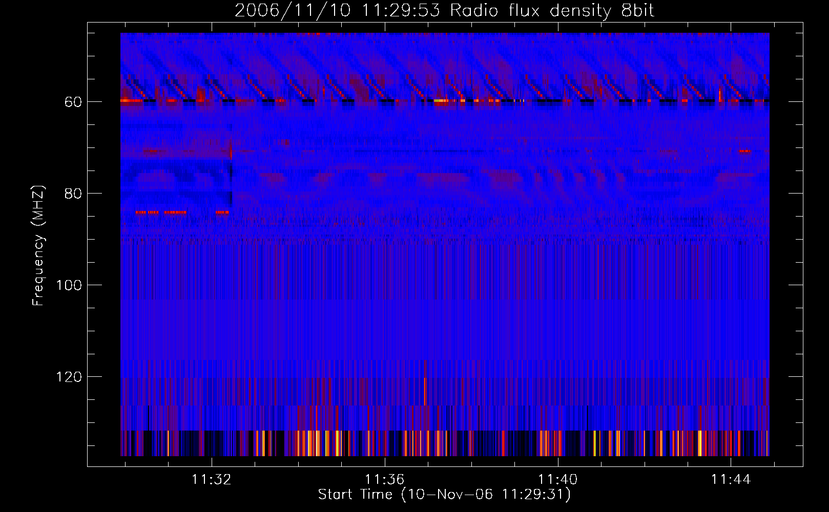Select the 100 frequency tick label
The image size is (829, 512).
[69, 286]
